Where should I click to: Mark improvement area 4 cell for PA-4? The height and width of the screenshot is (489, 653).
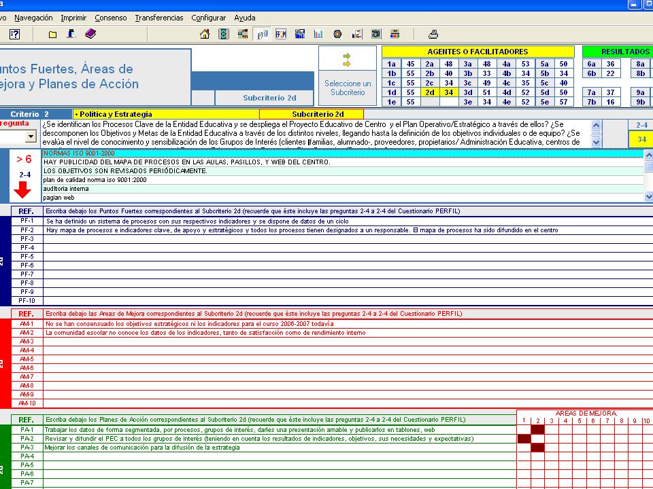[565, 456]
